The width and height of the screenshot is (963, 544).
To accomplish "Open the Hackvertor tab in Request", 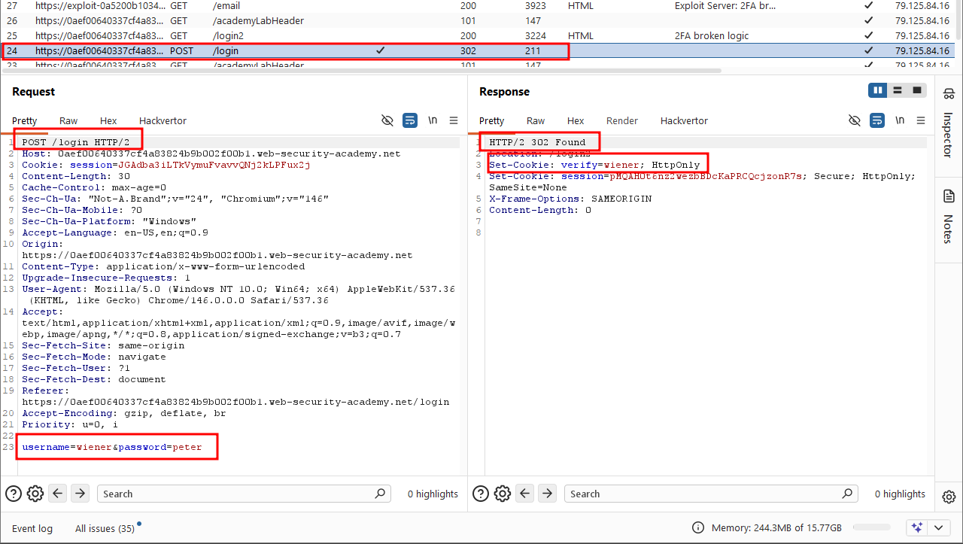I will [x=163, y=120].
